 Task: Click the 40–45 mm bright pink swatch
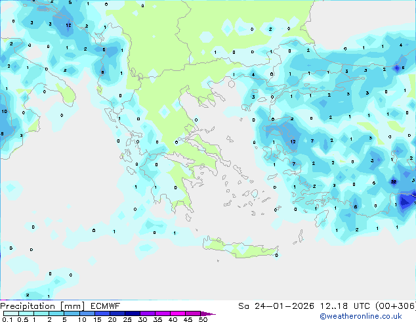pos(178,313)
